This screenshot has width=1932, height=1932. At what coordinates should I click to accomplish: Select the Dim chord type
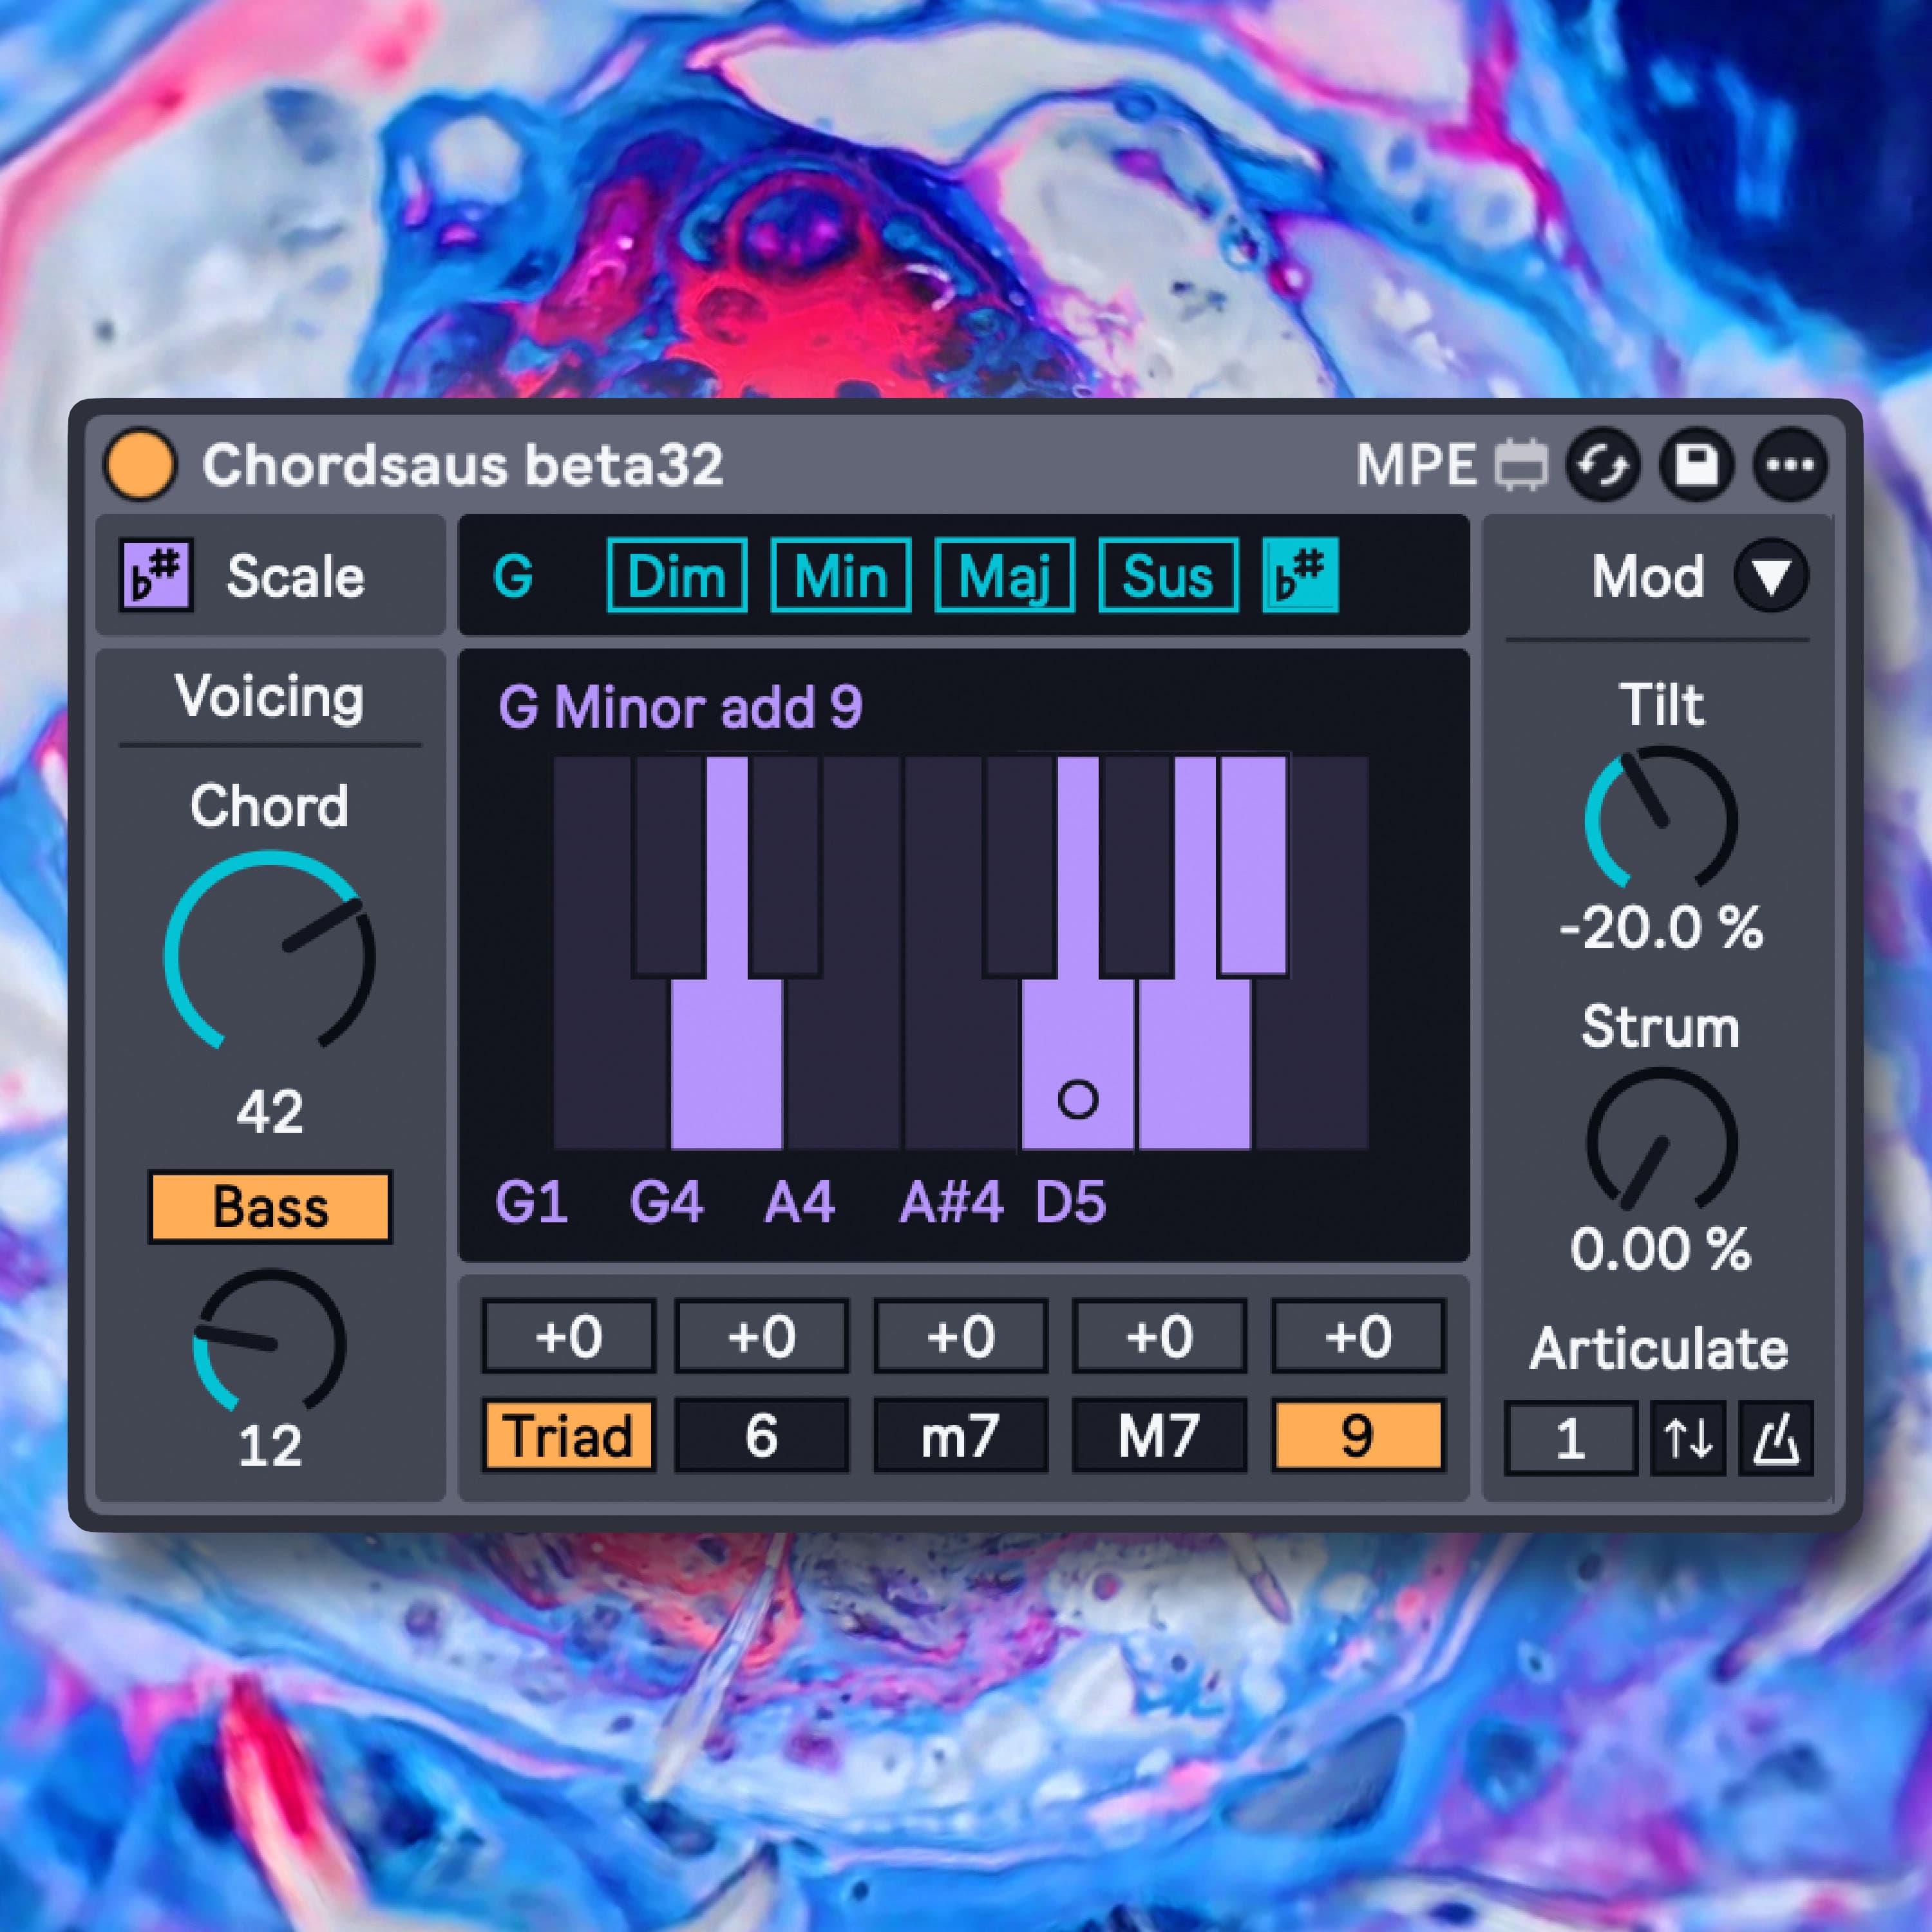click(677, 575)
